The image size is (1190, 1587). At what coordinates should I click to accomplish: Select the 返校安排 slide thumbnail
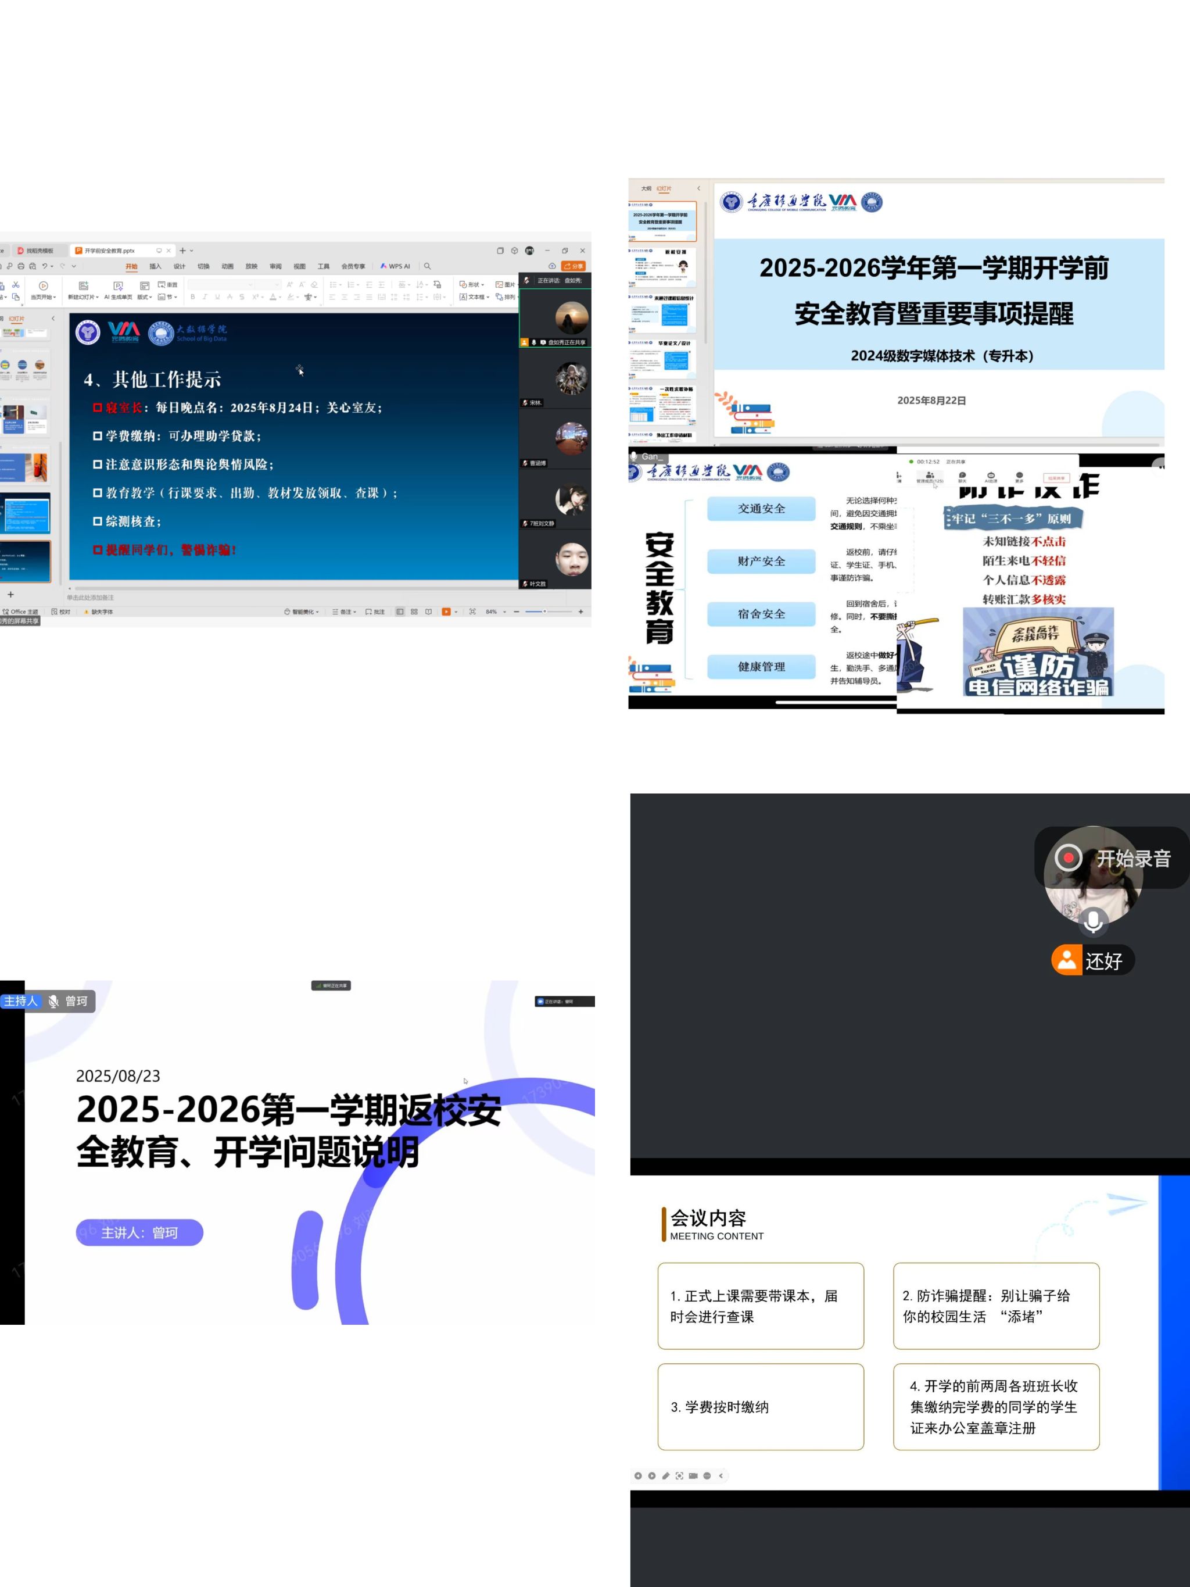click(x=662, y=267)
